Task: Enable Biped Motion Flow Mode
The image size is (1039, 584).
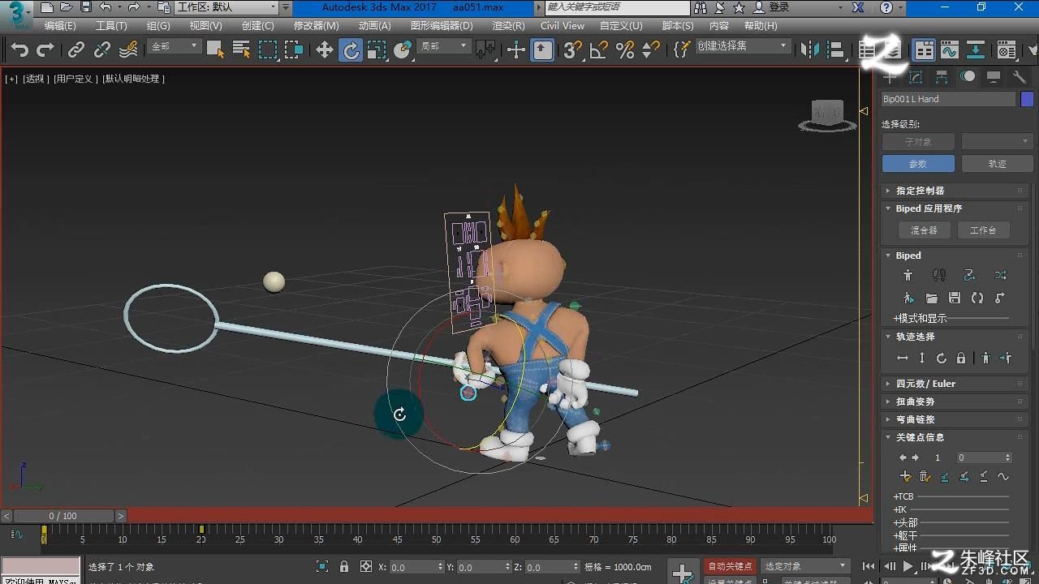Action: 970,276
